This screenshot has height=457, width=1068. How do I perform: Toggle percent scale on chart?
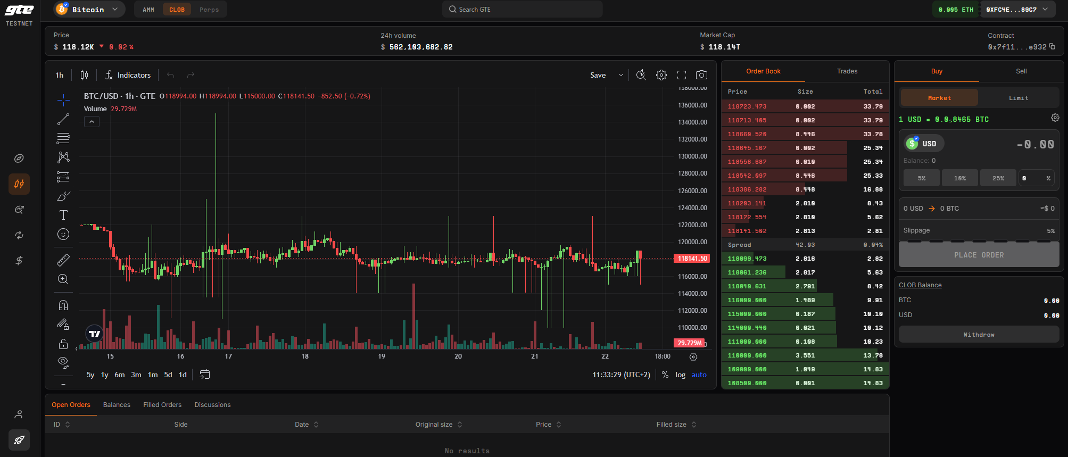665,375
